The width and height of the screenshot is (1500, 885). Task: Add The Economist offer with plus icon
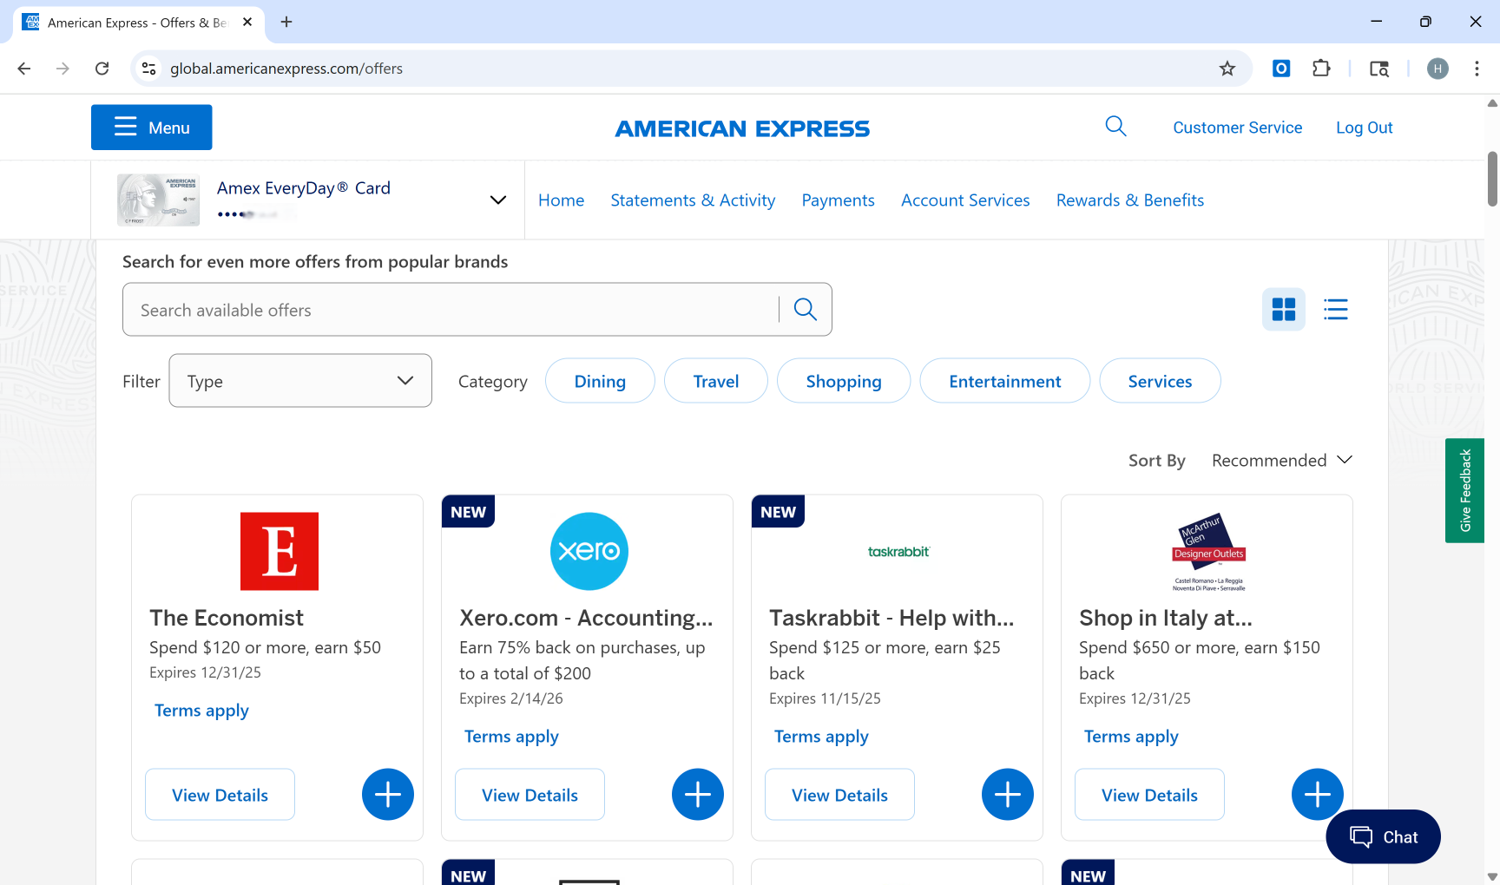point(388,795)
